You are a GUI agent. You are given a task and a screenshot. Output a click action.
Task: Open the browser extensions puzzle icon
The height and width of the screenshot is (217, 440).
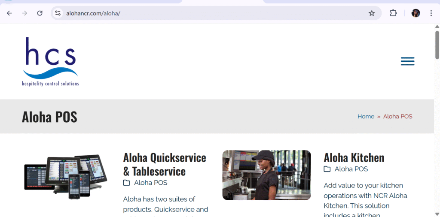pos(394,13)
